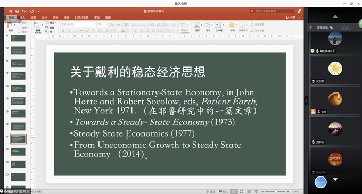Click the Redo icon in quick access toolbar
The height and width of the screenshot is (194, 362).
(32, 11)
